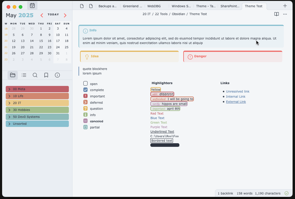Toggle the partial task checkbox
295x199 pixels.
coord(85,127)
